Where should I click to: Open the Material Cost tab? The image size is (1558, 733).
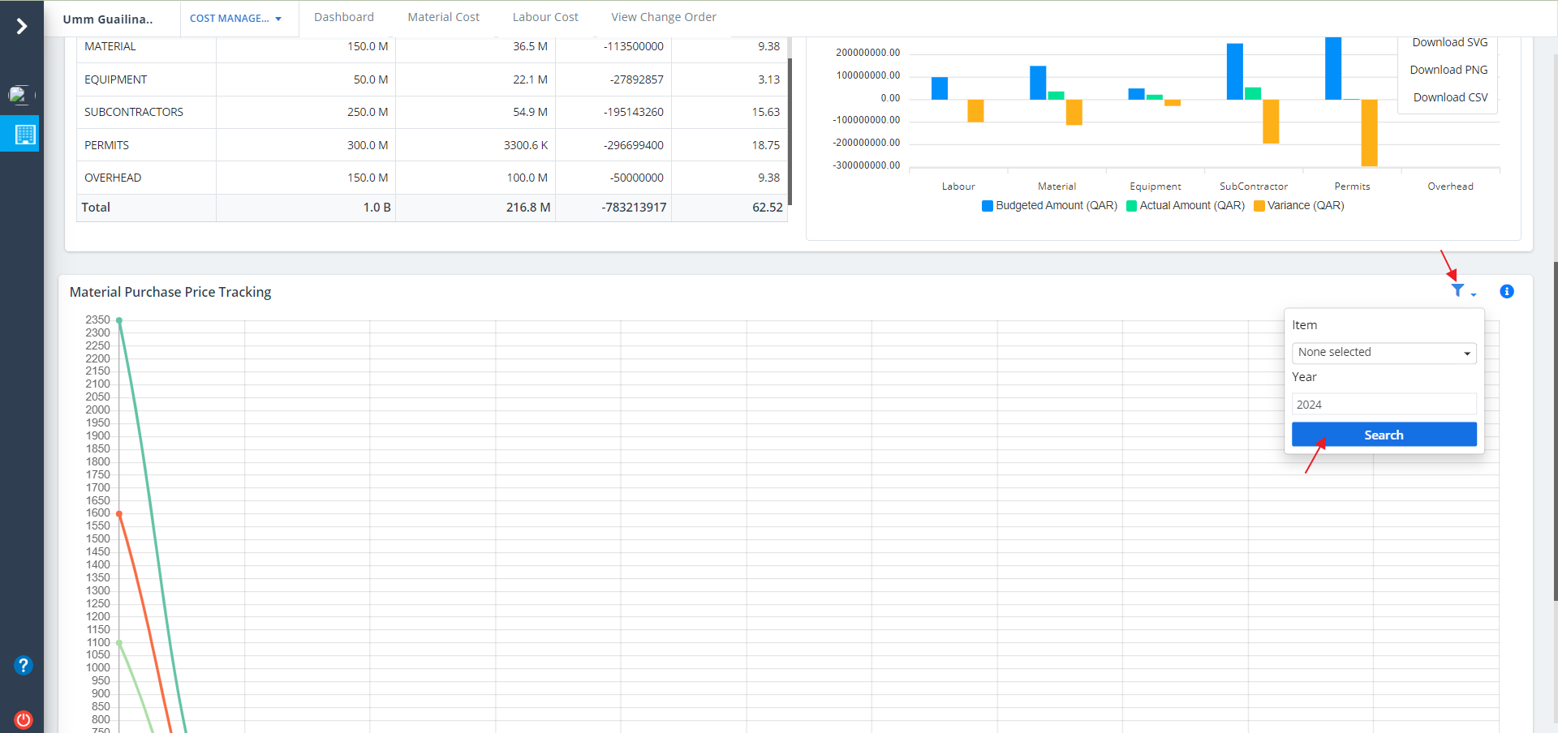pyautogui.click(x=443, y=17)
